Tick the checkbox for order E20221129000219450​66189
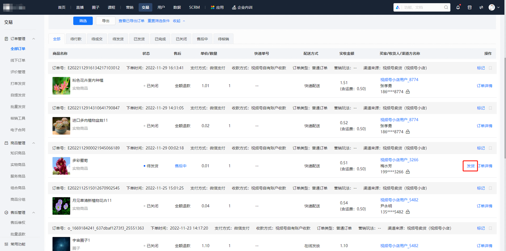The image size is (506, 251). (x=490, y=148)
